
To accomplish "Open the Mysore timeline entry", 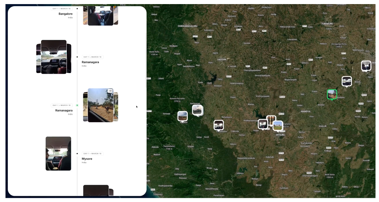I will click(x=87, y=159).
